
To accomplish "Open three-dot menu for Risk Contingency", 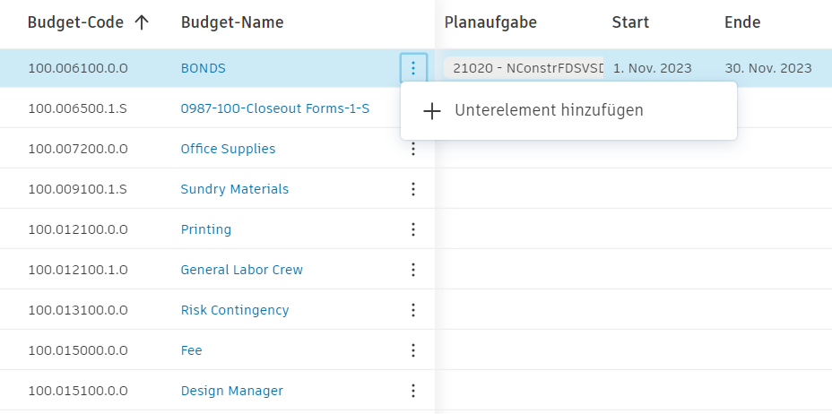I will (413, 310).
